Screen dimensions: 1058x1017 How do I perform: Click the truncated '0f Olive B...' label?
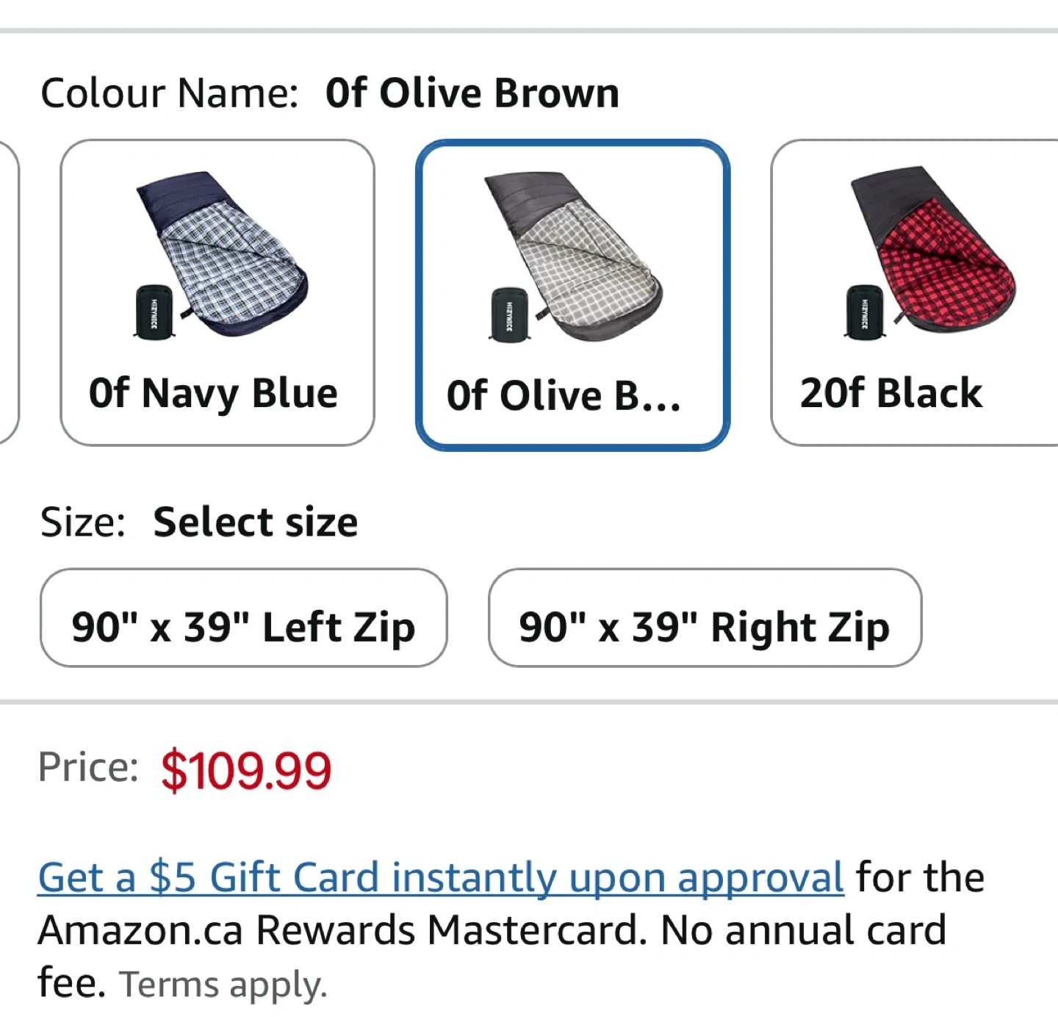564,396
